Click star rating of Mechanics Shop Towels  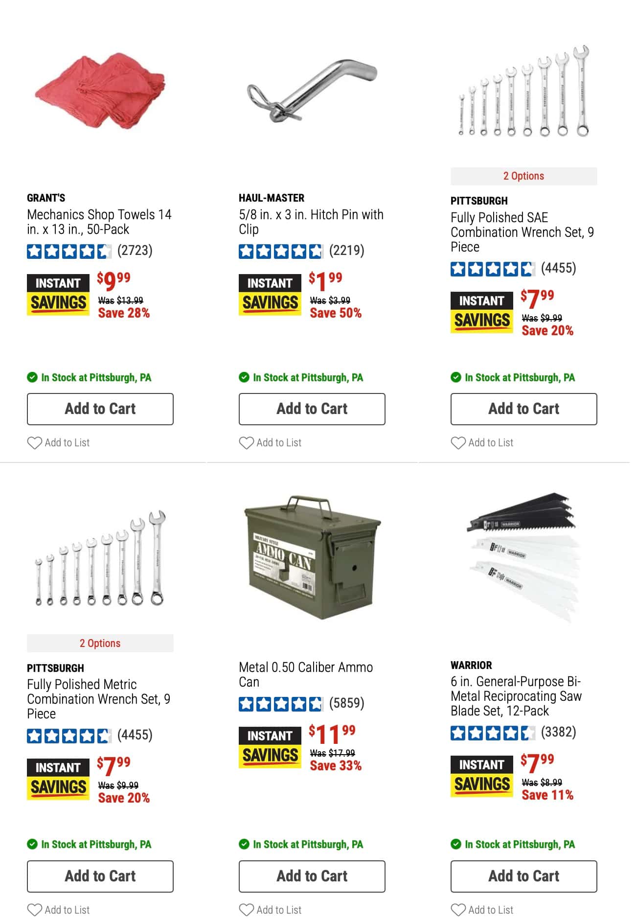pos(69,251)
